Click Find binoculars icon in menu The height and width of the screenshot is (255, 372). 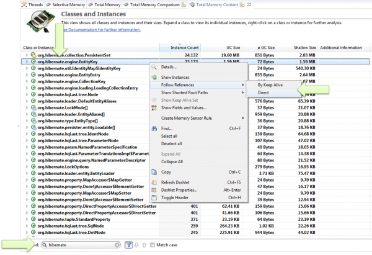tap(154, 128)
